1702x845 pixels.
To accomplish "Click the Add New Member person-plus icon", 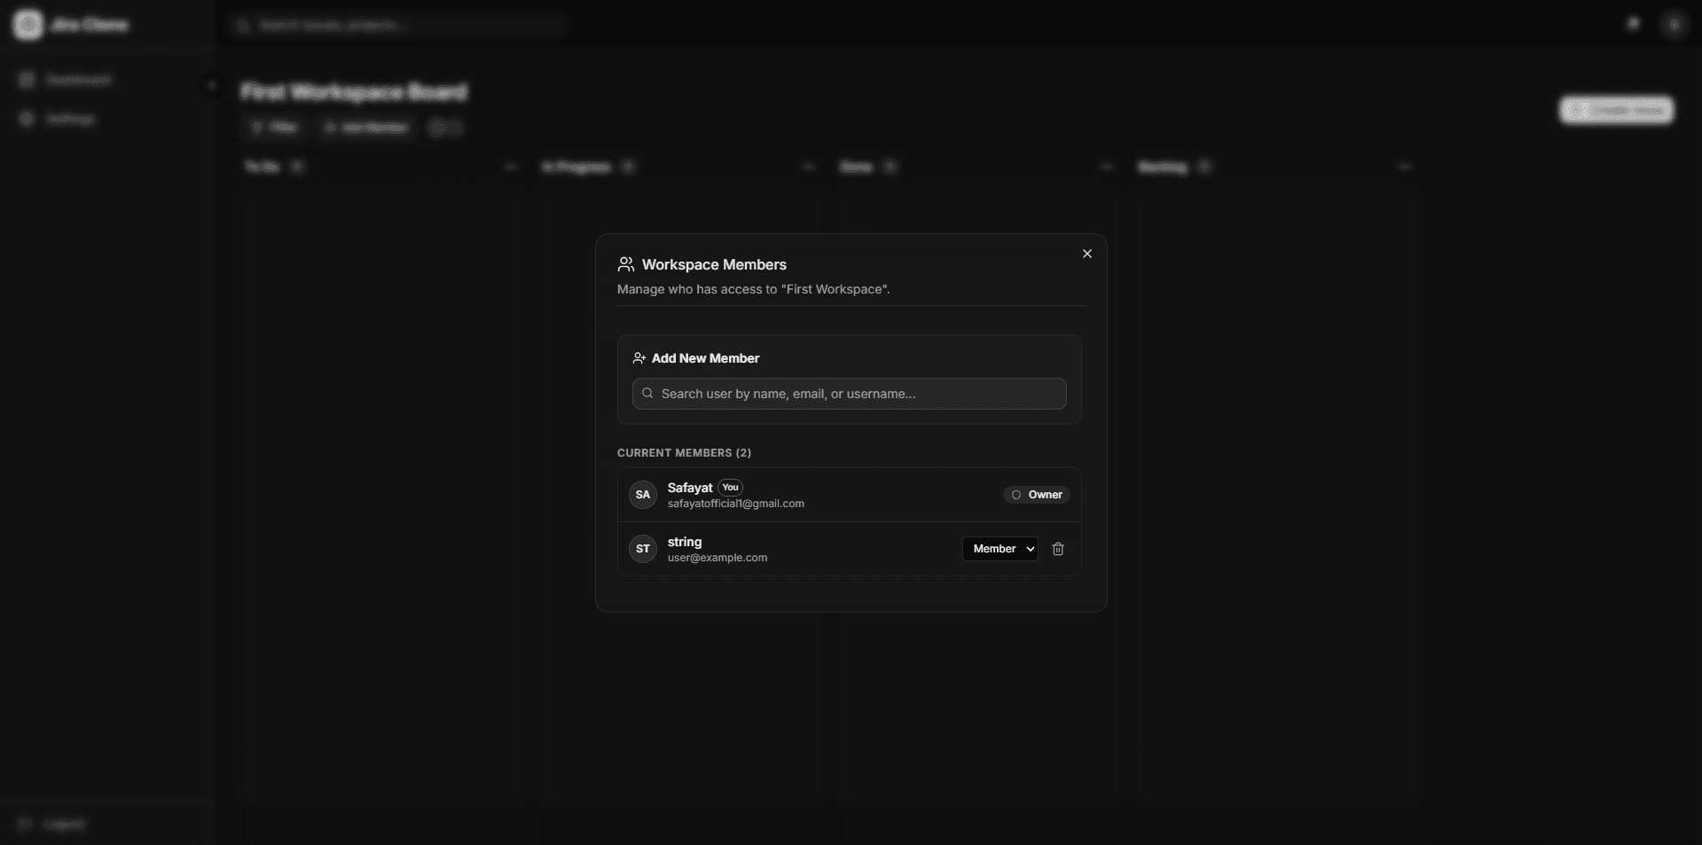I will coord(639,358).
